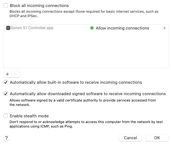Click the Cancel button
The width and height of the screenshot is (171, 144).
click(x=131, y=138)
